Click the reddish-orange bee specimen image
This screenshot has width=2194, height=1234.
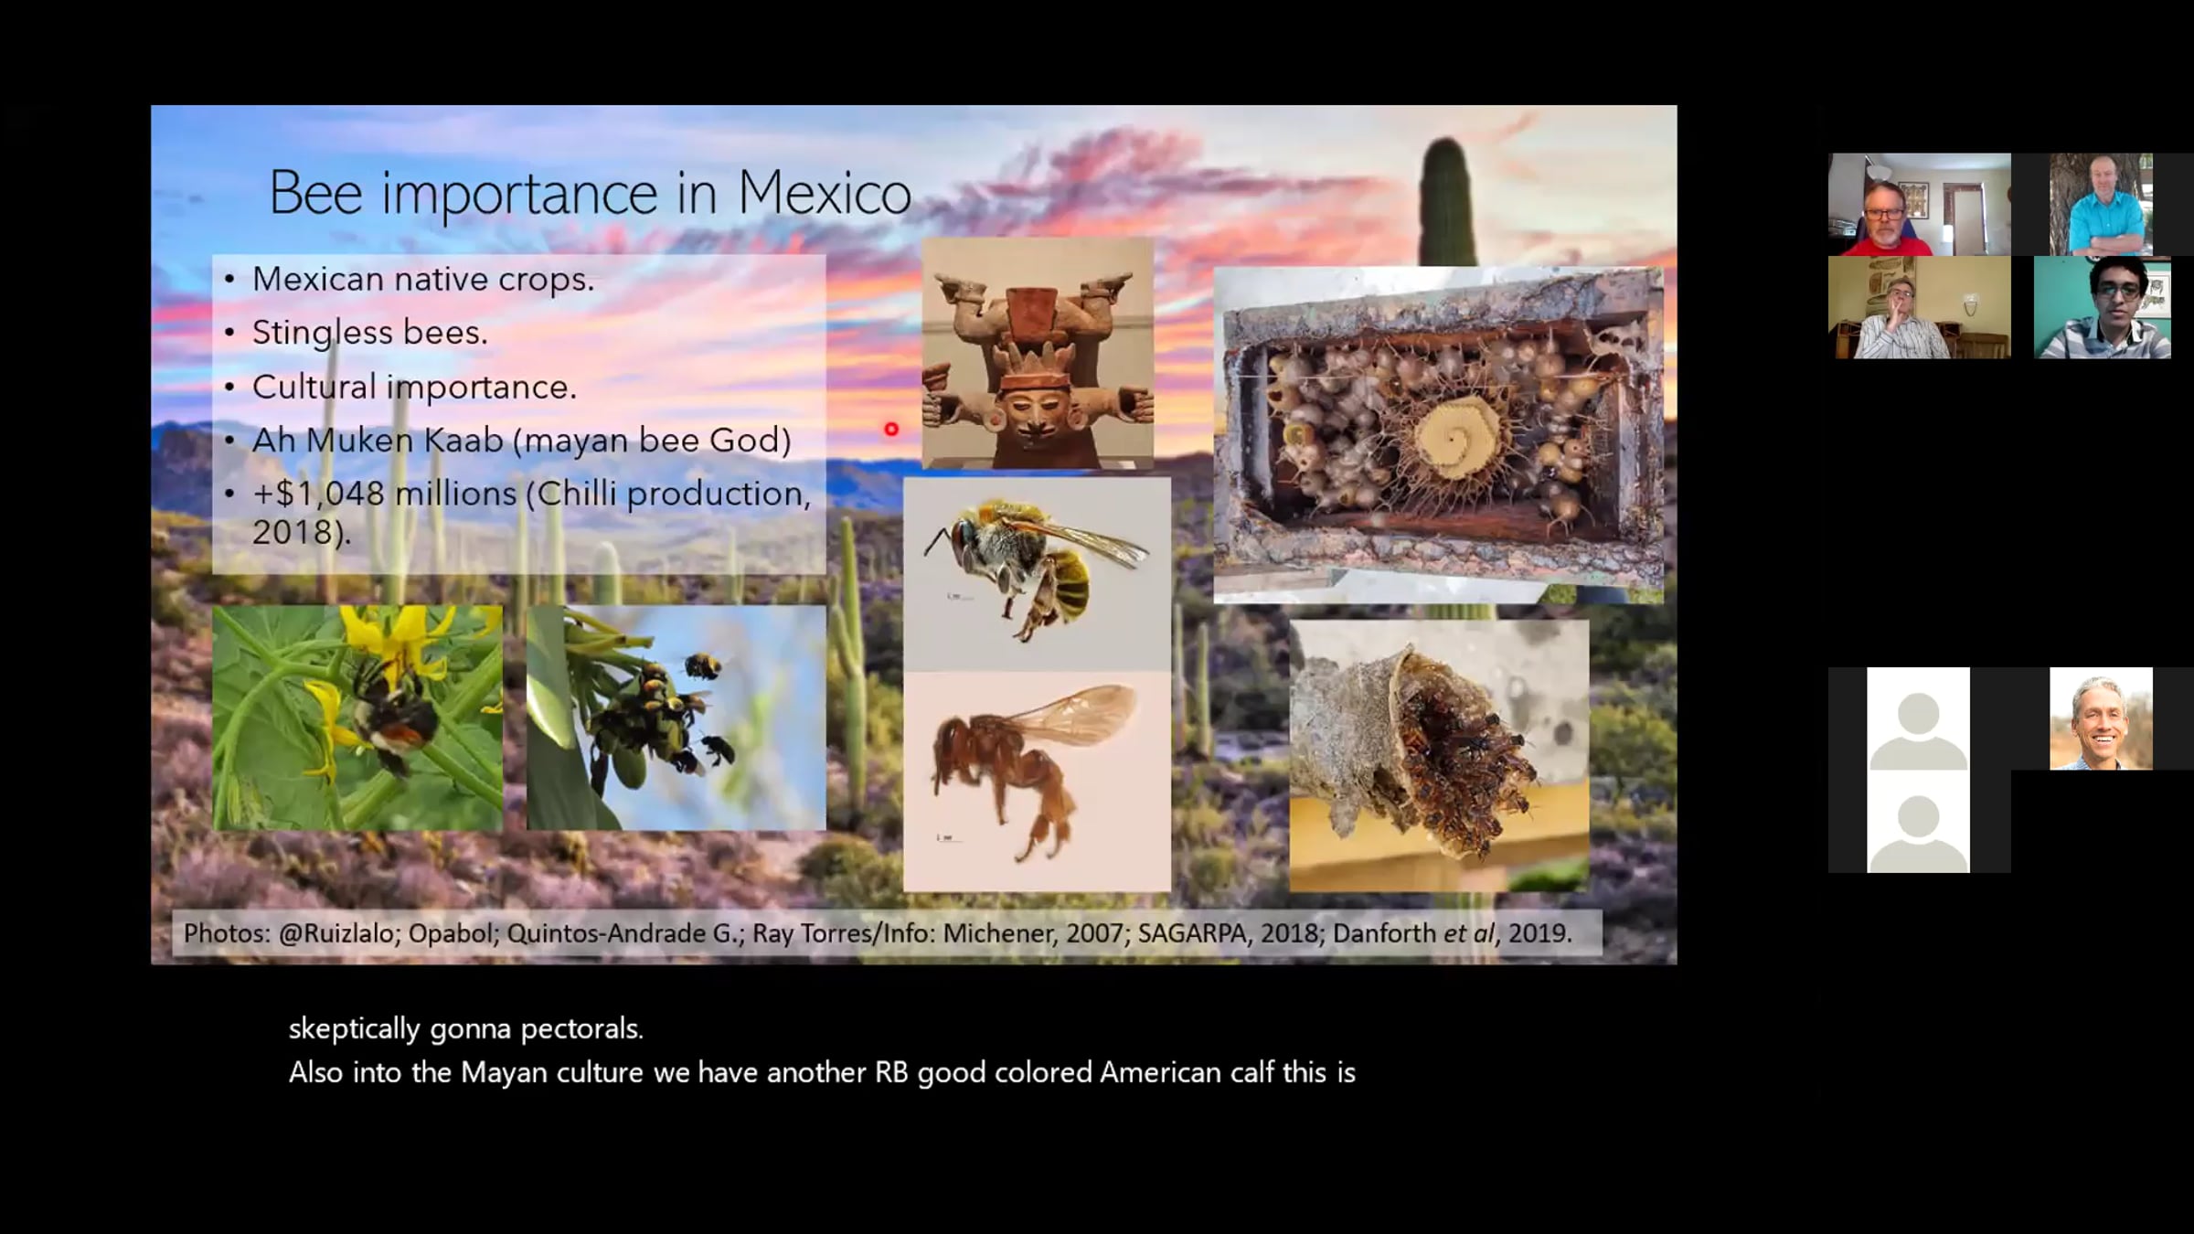click(1037, 782)
